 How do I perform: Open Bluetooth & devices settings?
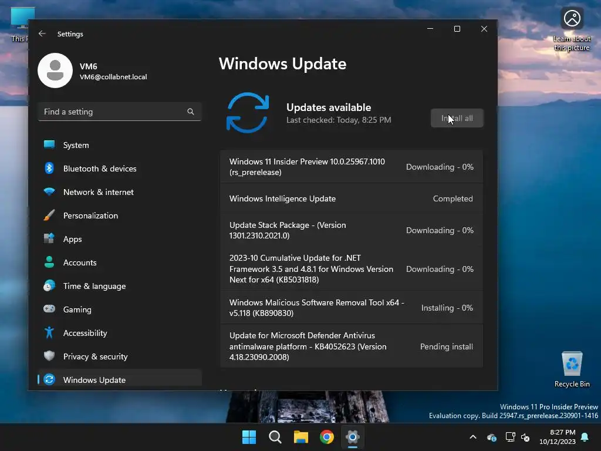click(x=120, y=169)
